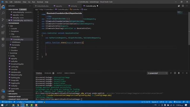Change encoding via UTF-8 status item
Image resolution: width=190 pixels, height=107 pixels.
[x=162, y=102]
